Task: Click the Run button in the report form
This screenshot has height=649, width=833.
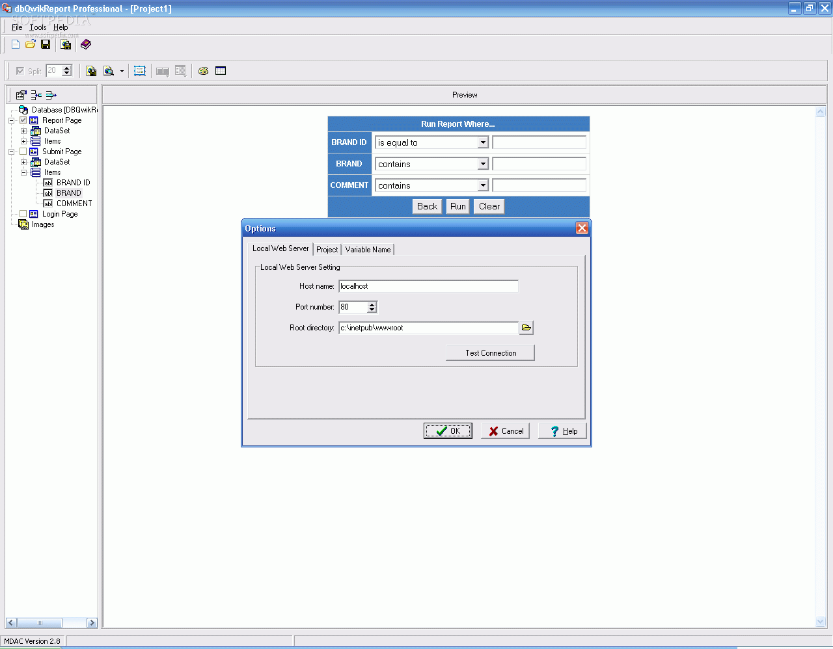Action: pyautogui.click(x=458, y=207)
